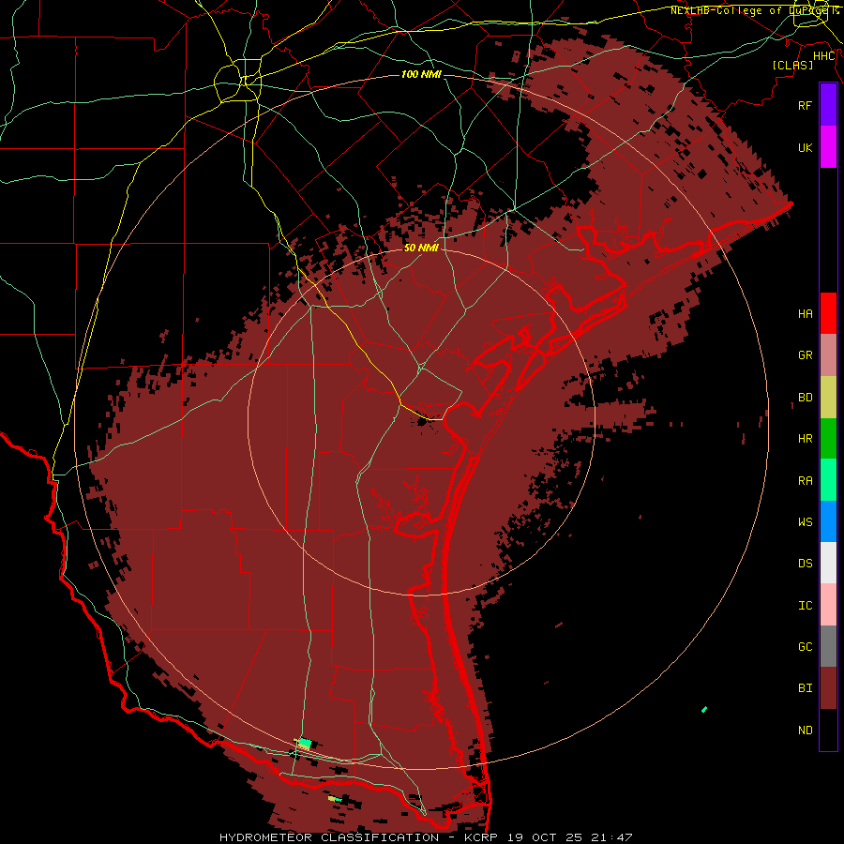Click the "ND" legend label
Viewport: 844px width, 844px height.
point(805,730)
